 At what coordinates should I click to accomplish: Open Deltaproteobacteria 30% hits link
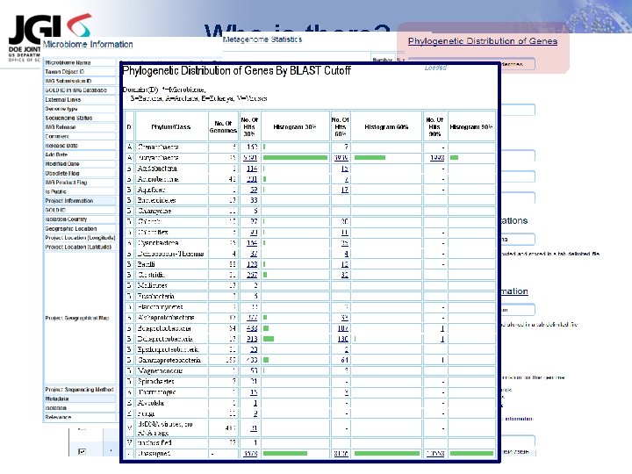pos(252,339)
